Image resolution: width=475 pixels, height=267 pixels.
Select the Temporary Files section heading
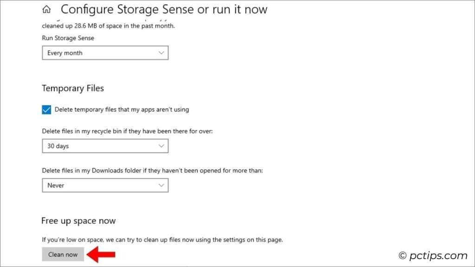pos(73,88)
